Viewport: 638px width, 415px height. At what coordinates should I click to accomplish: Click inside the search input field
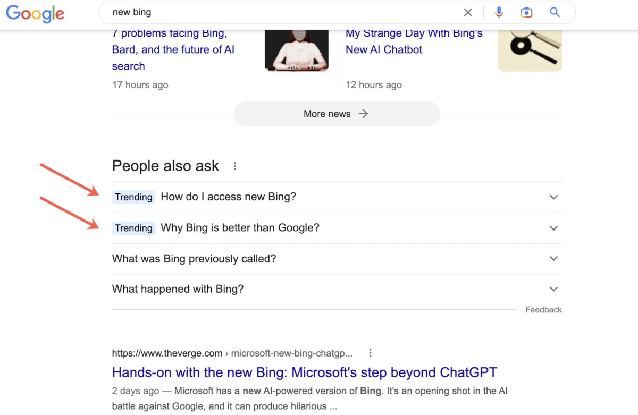(x=266, y=12)
